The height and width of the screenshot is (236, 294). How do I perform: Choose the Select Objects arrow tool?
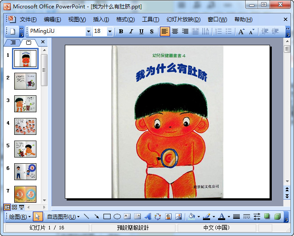coord(38,217)
